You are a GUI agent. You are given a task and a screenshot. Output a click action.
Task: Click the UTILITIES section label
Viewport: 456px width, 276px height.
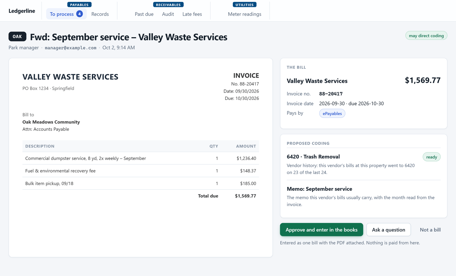pyautogui.click(x=244, y=5)
